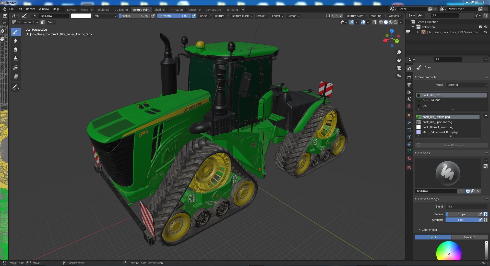This screenshot has height=266, width=490.
Task: Hide the Collection in viewport
Action: pos(486,27)
